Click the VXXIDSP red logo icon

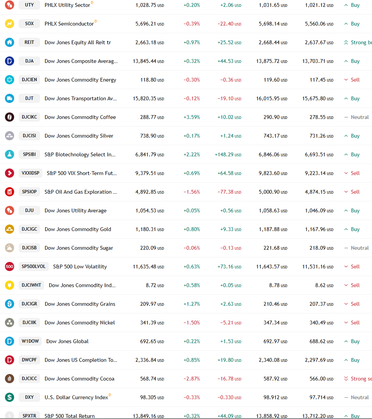10,173
